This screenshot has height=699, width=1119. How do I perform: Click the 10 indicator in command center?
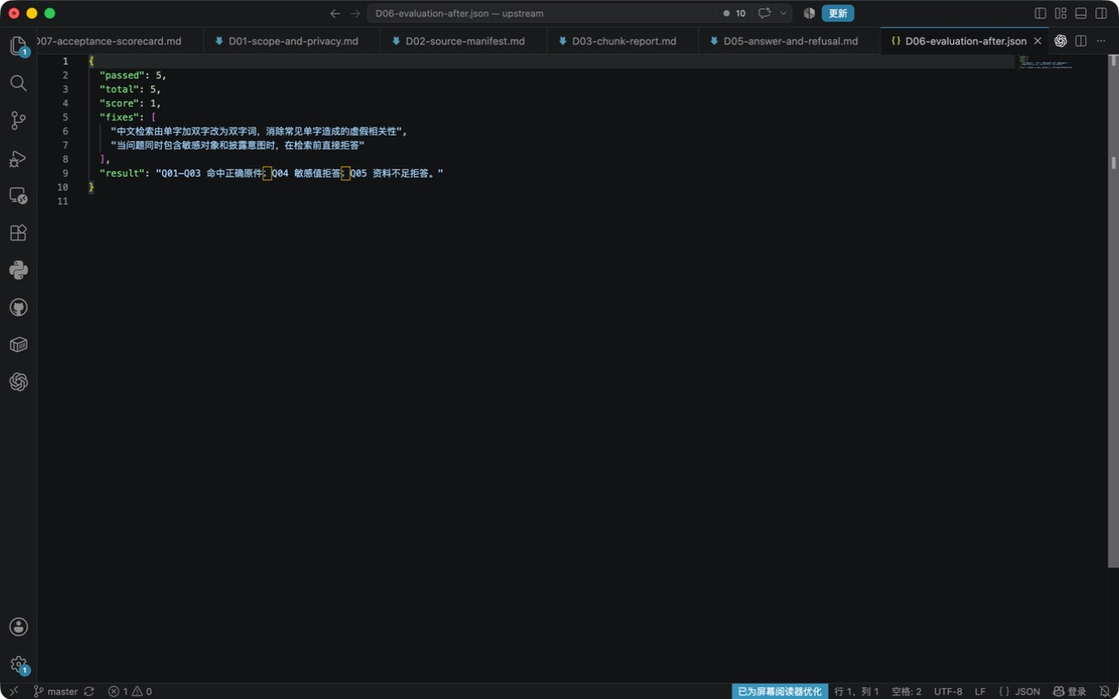tap(735, 14)
